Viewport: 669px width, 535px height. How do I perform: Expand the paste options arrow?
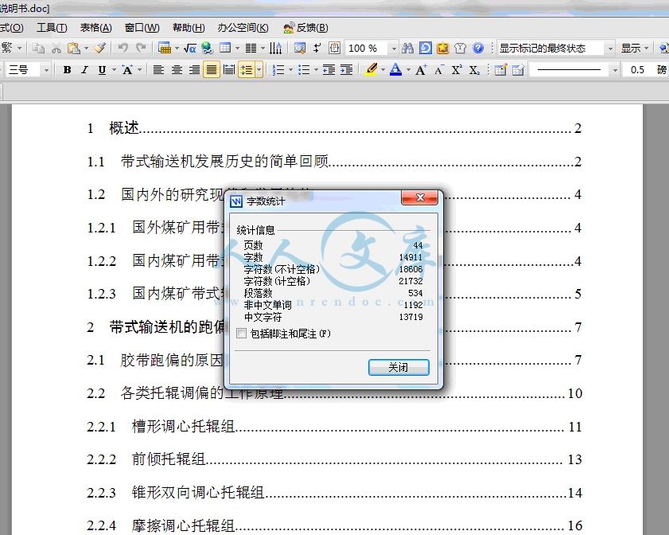pyautogui.click(x=86, y=49)
